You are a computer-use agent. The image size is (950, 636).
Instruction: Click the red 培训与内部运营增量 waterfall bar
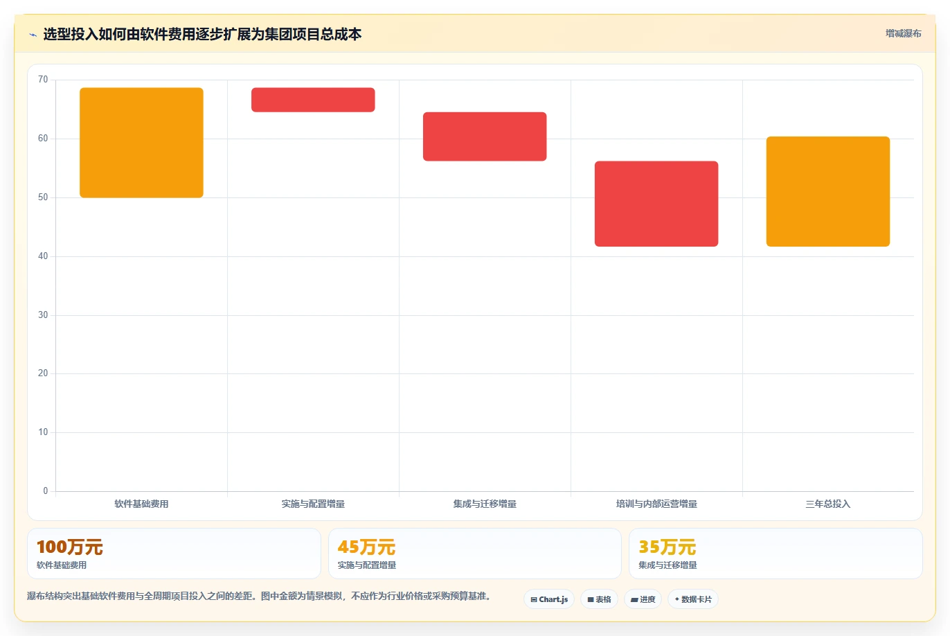click(656, 204)
